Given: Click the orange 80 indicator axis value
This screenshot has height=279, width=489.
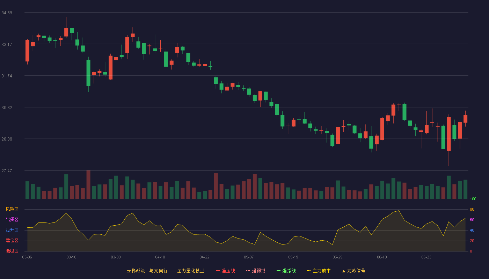Looking at the screenshot, I should pos(472,209).
